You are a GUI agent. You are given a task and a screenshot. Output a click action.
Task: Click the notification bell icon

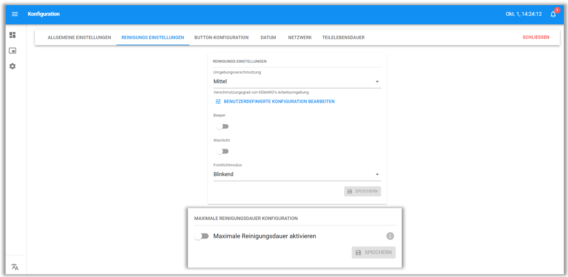(x=553, y=14)
